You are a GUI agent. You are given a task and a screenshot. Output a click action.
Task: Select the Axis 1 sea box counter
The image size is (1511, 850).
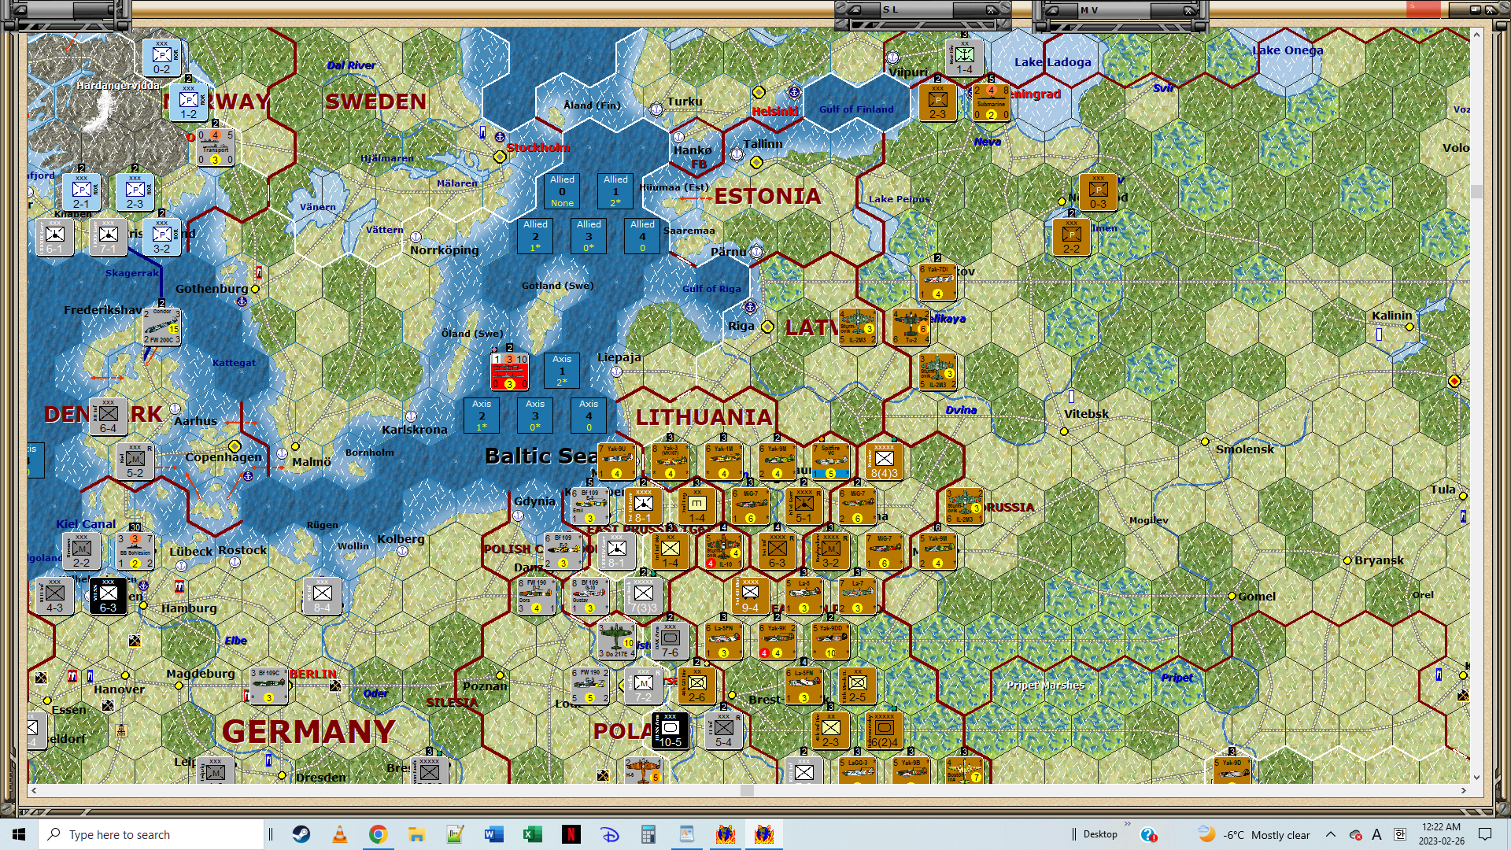coord(562,371)
